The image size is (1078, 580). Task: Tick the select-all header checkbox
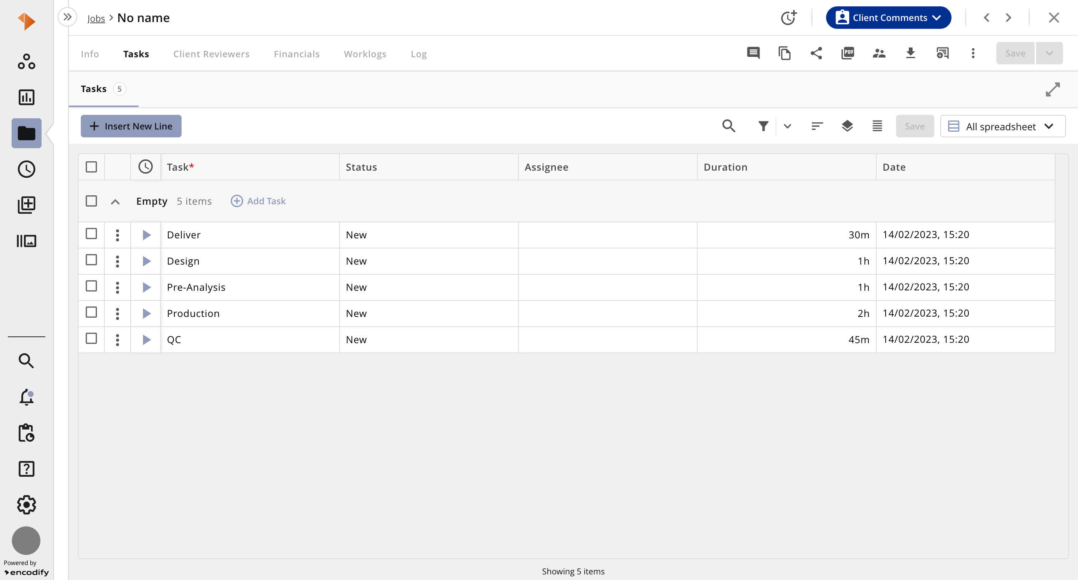point(91,167)
